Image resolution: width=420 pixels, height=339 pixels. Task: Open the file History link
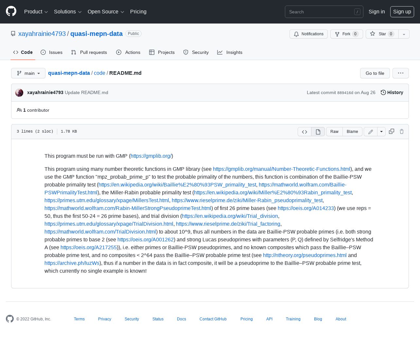click(392, 92)
